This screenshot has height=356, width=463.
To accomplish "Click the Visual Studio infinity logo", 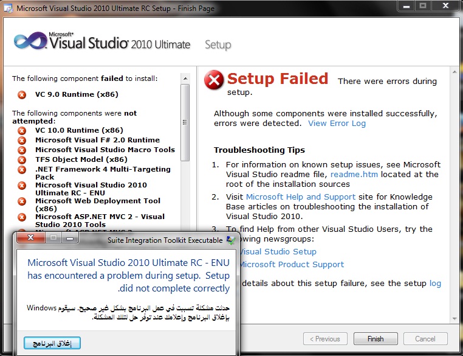I will click(30, 41).
